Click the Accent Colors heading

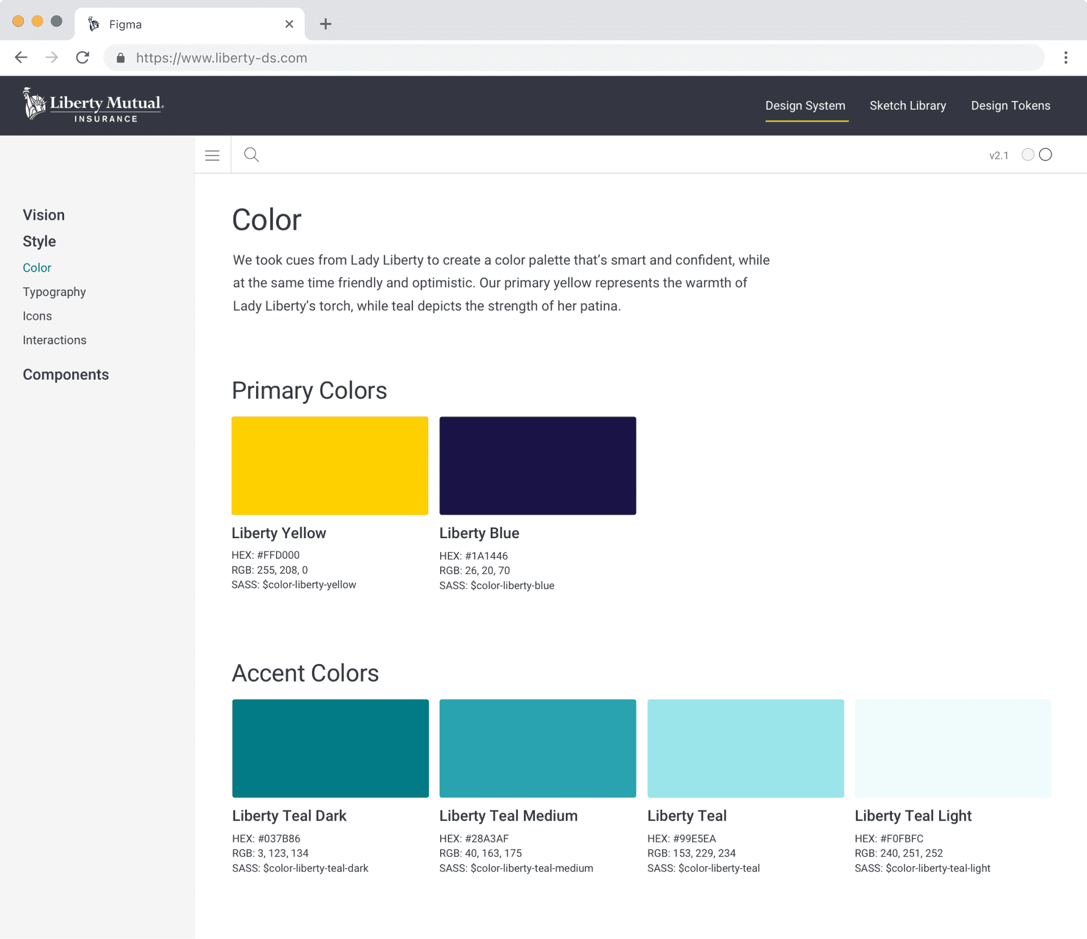click(305, 673)
